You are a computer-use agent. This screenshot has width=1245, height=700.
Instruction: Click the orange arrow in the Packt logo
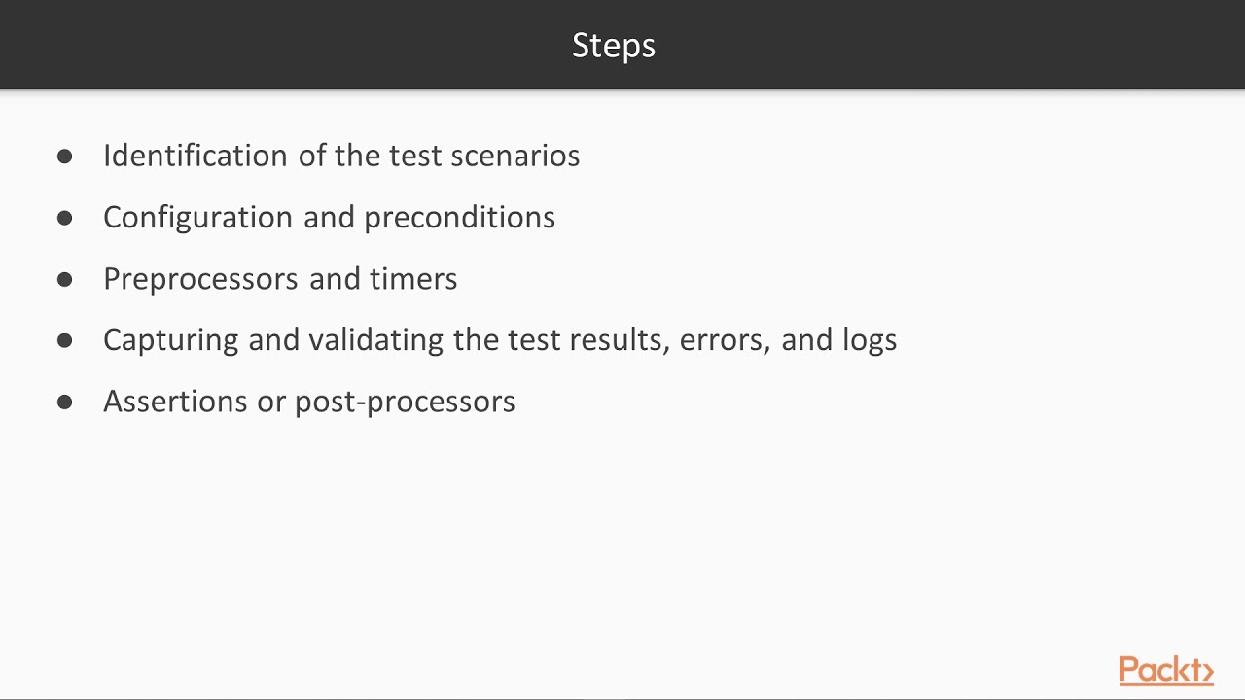click(x=1207, y=672)
